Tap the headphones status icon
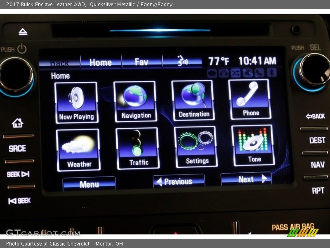The width and height of the screenshot is (330, 248). tap(224, 73)
